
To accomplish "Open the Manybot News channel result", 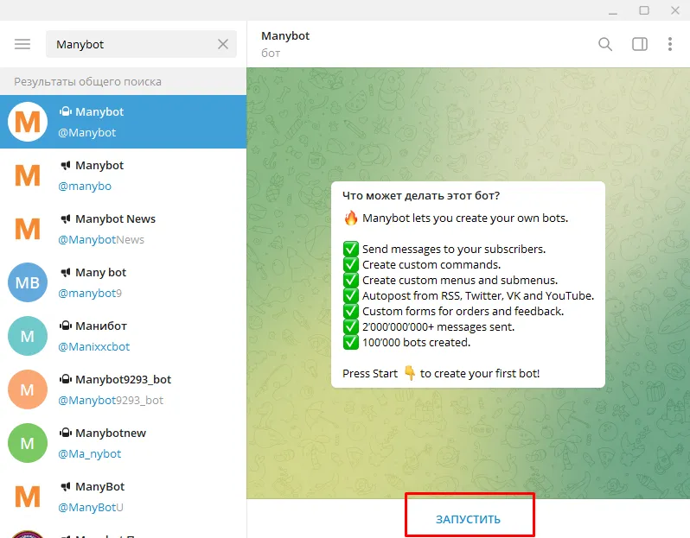I will (123, 229).
